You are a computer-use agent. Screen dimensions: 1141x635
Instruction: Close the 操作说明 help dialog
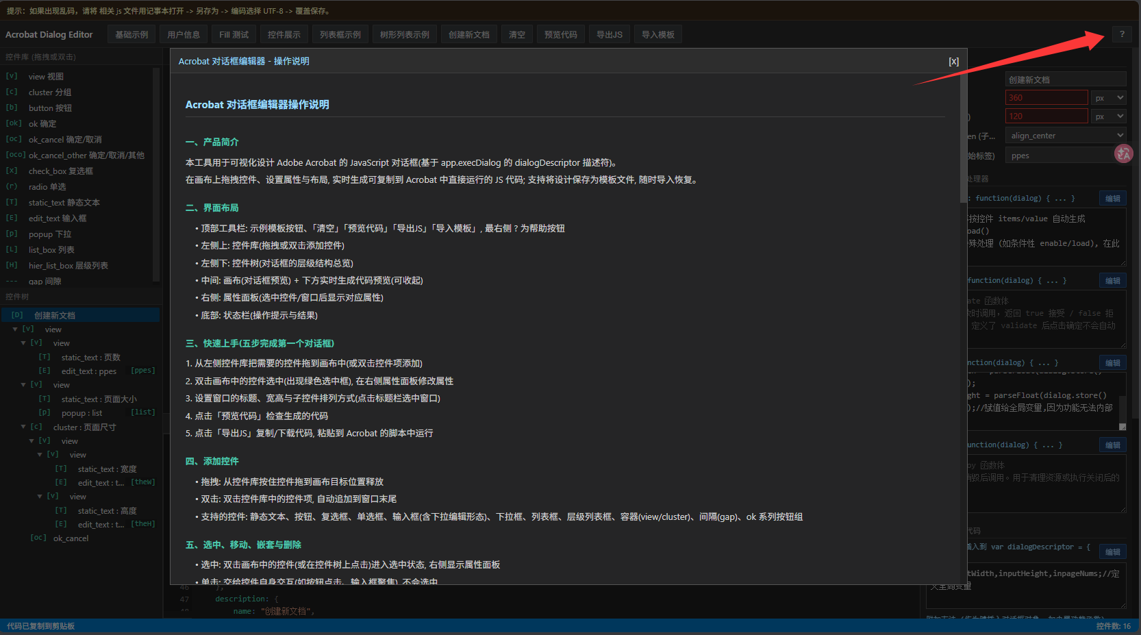953,62
